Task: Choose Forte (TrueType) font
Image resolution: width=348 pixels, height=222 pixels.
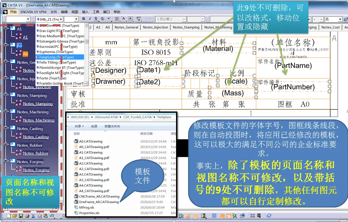Action: pyautogui.click(x=60, y=78)
